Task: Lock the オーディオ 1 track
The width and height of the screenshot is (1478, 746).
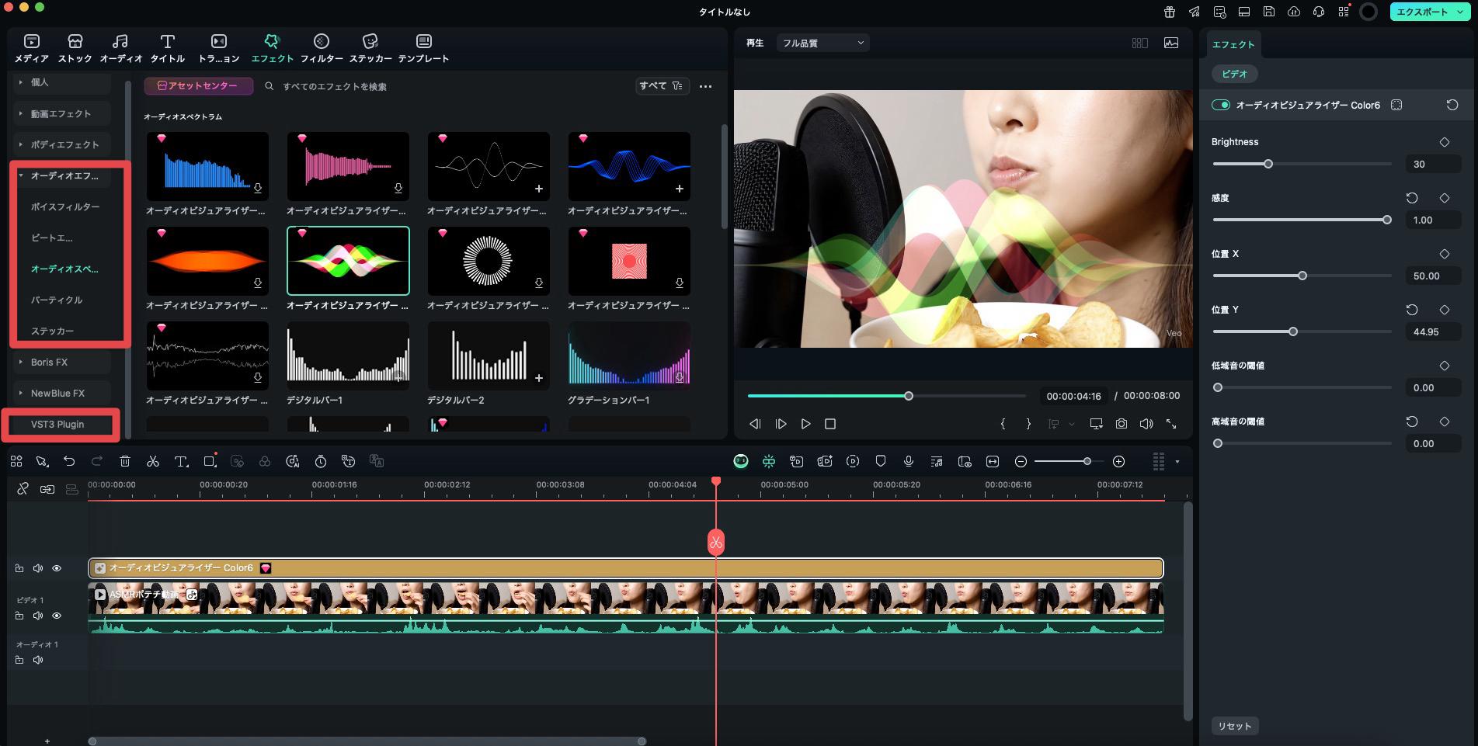Action: (x=19, y=660)
